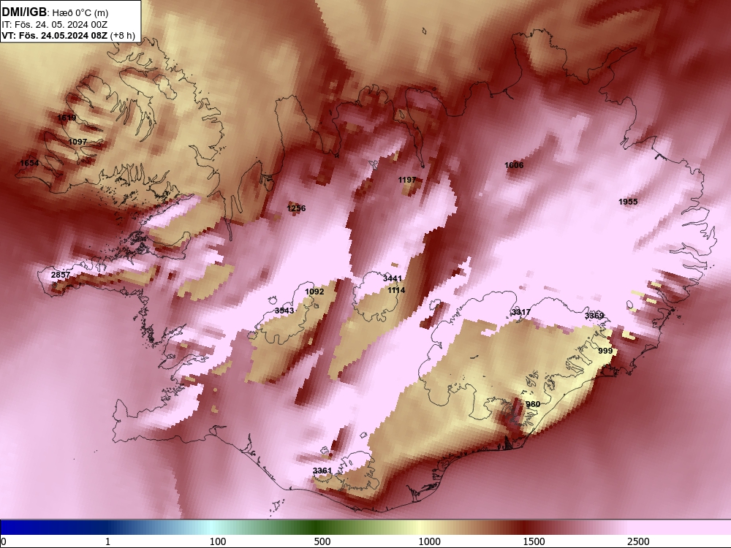Image resolution: width=731 pixels, height=548 pixels.
Task: Click the 2500 tick label on the legend
Action: click(638, 541)
